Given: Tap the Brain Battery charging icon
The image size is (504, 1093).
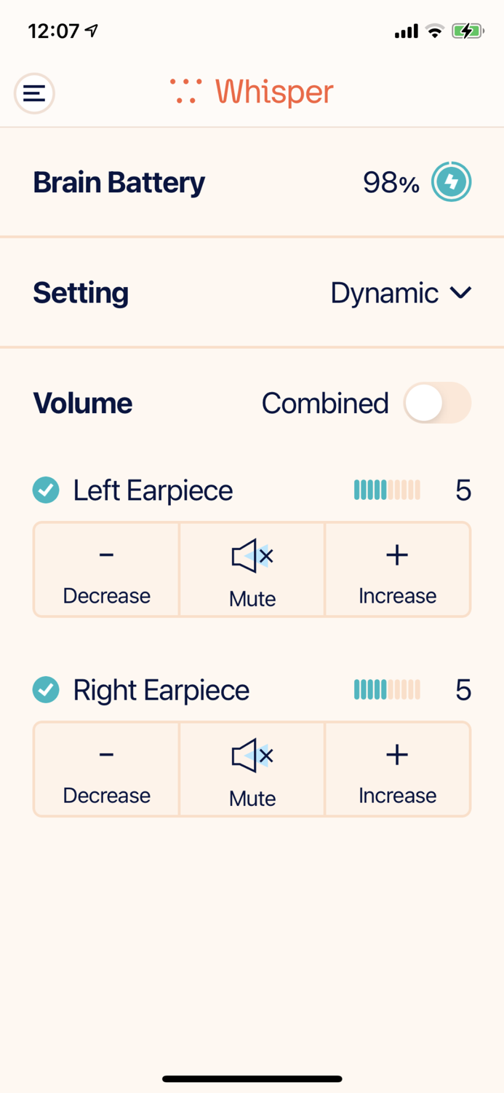Looking at the screenshot, I should pyautogui.click(x=452, y=182).
